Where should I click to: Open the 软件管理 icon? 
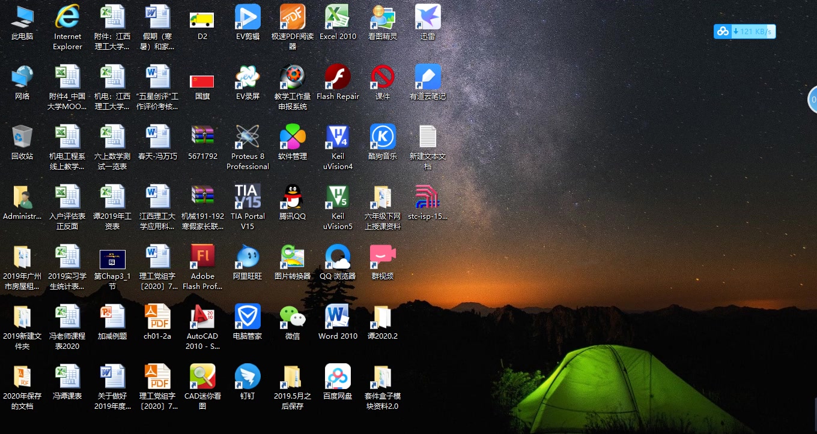(293, 137)
